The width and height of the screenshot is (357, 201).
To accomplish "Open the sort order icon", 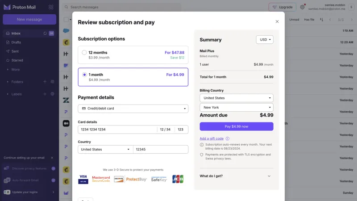I will pyautogui.click(x=321, y=20).
